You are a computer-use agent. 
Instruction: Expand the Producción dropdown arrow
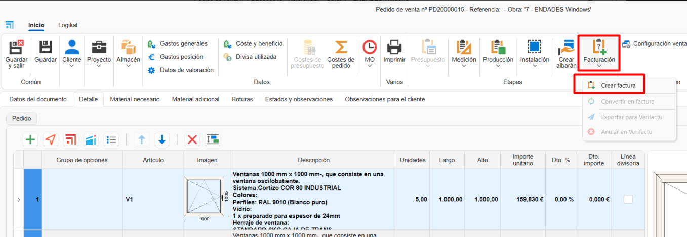coord(498,66)
